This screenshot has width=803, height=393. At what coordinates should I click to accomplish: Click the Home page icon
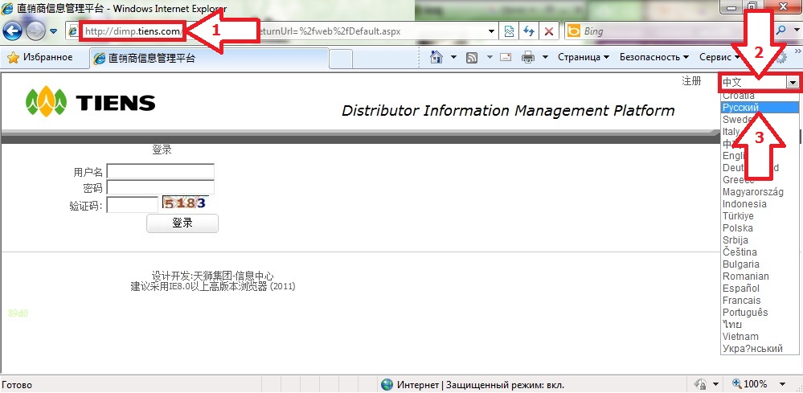(436, 57)
